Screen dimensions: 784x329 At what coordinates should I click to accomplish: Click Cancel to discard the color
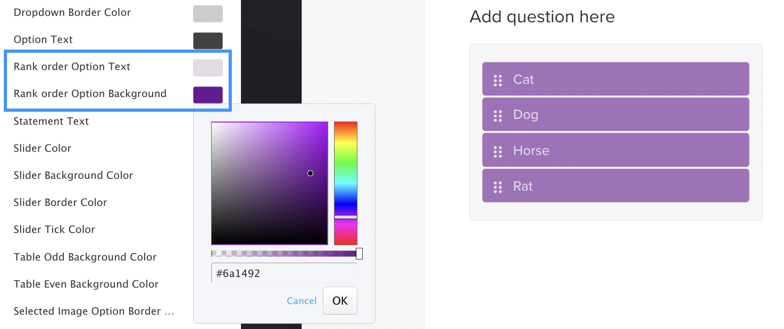(302, 300)
